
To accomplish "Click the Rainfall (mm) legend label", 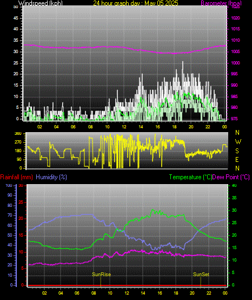I will tap(16, 177).
